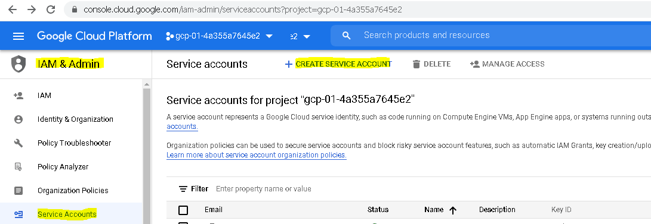Follow the 'accounts.' link in the description
Viewport: 651px width, 224px height.
pos(182,127)
